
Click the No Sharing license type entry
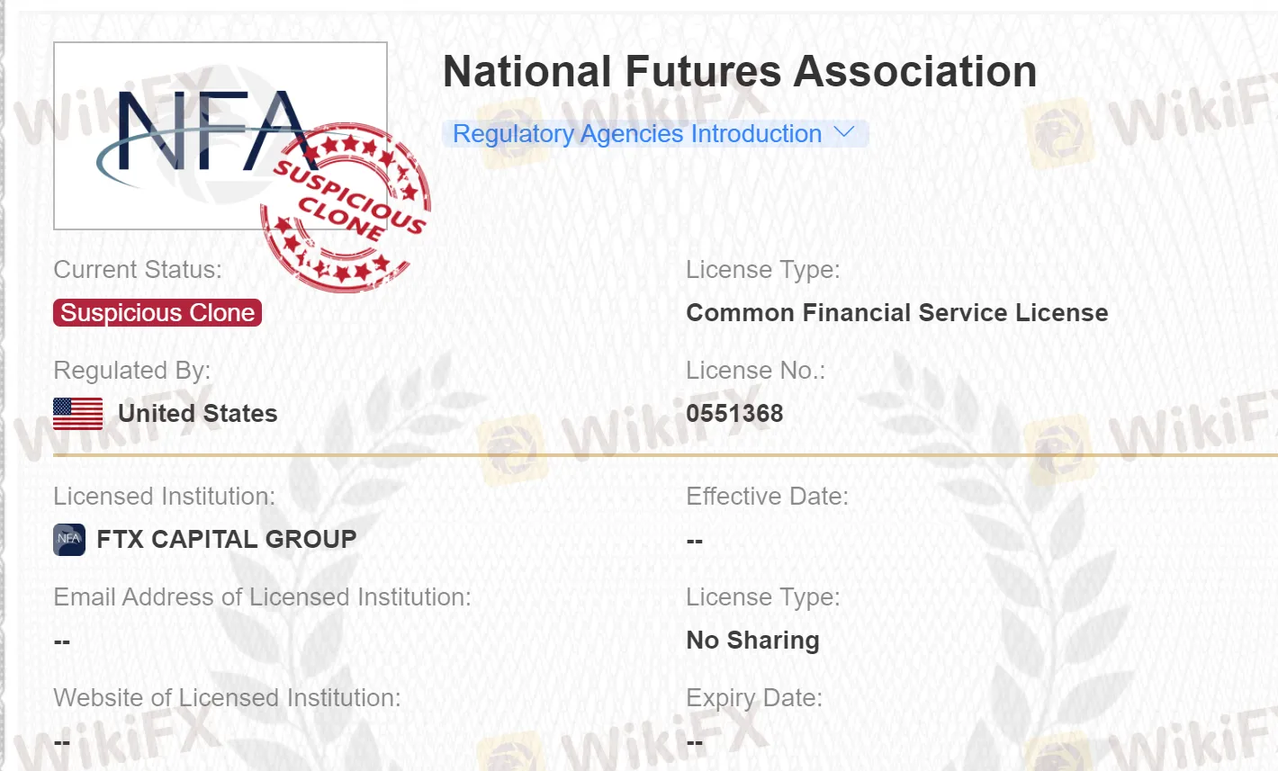point(752,640)
